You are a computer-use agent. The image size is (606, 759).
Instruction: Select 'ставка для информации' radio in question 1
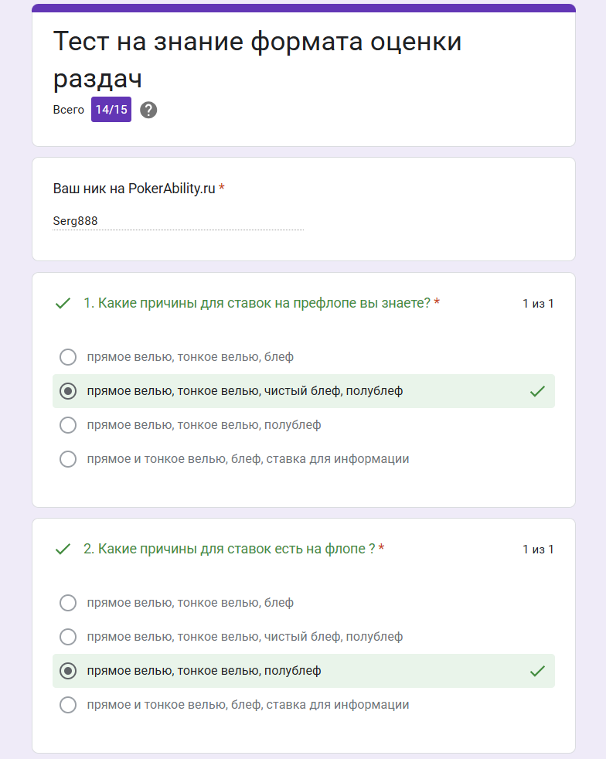pyautogui.click(x=68, y=459)
